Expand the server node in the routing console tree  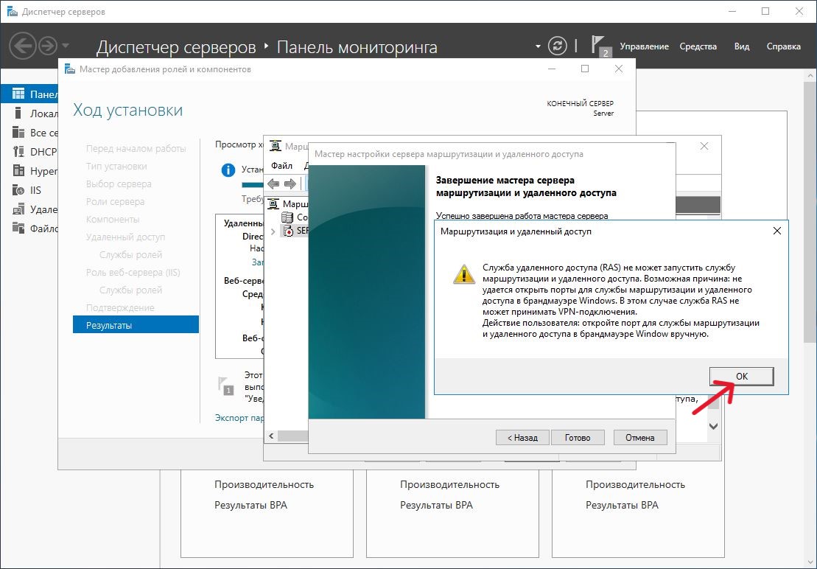pos(274,231)
